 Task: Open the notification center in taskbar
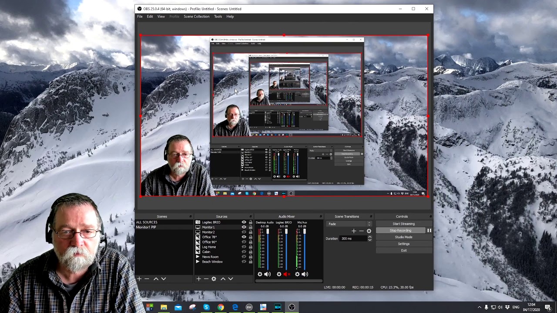(x=548, y=307)
